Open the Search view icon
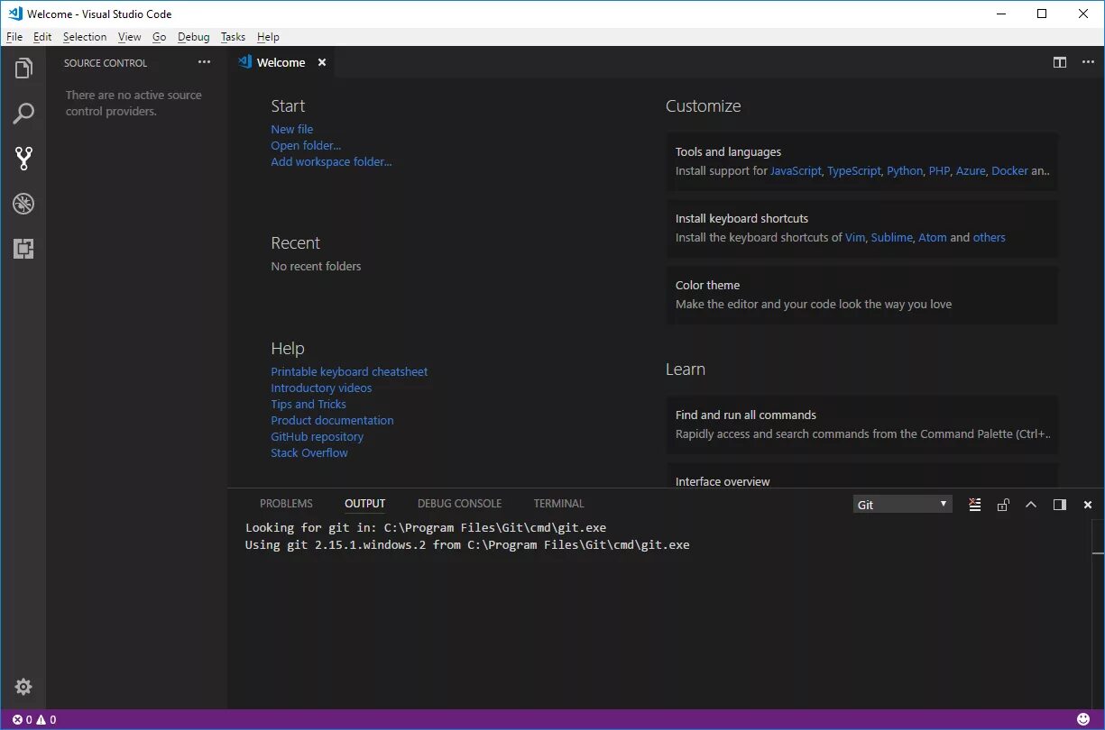Image resolution: width=1105 pixels, height=730 pixels. 23,114
